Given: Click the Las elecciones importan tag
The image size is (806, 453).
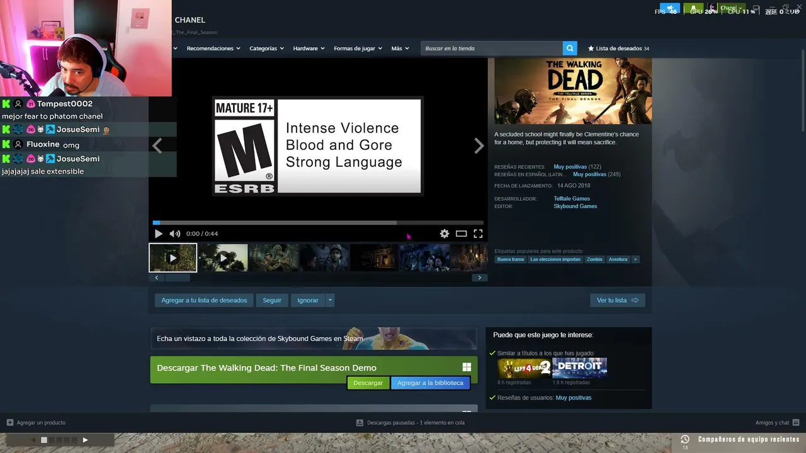Looking at the screenshot, I should pos(555,259).
